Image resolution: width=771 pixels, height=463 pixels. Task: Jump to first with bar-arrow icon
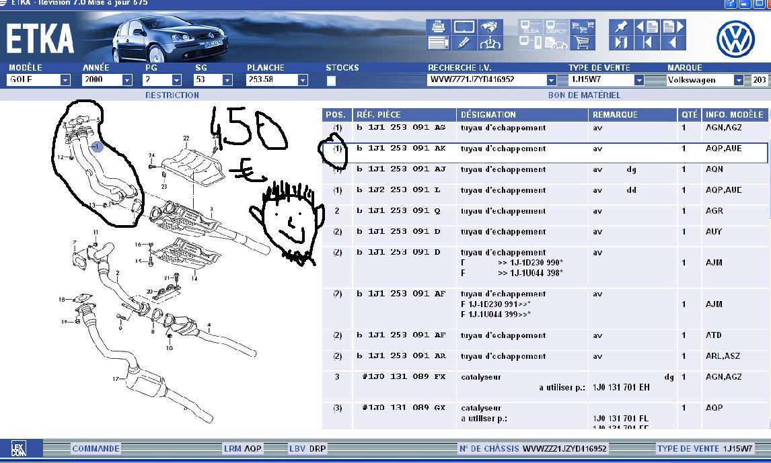(647, 43)
